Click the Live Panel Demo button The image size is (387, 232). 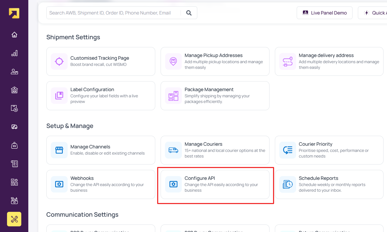tap(324, 13)
